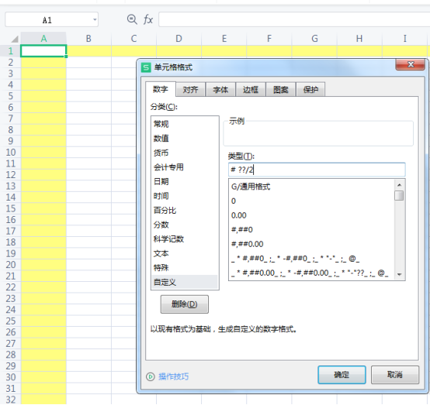
Task: Click the 删除(D) button
Action: 184,304
